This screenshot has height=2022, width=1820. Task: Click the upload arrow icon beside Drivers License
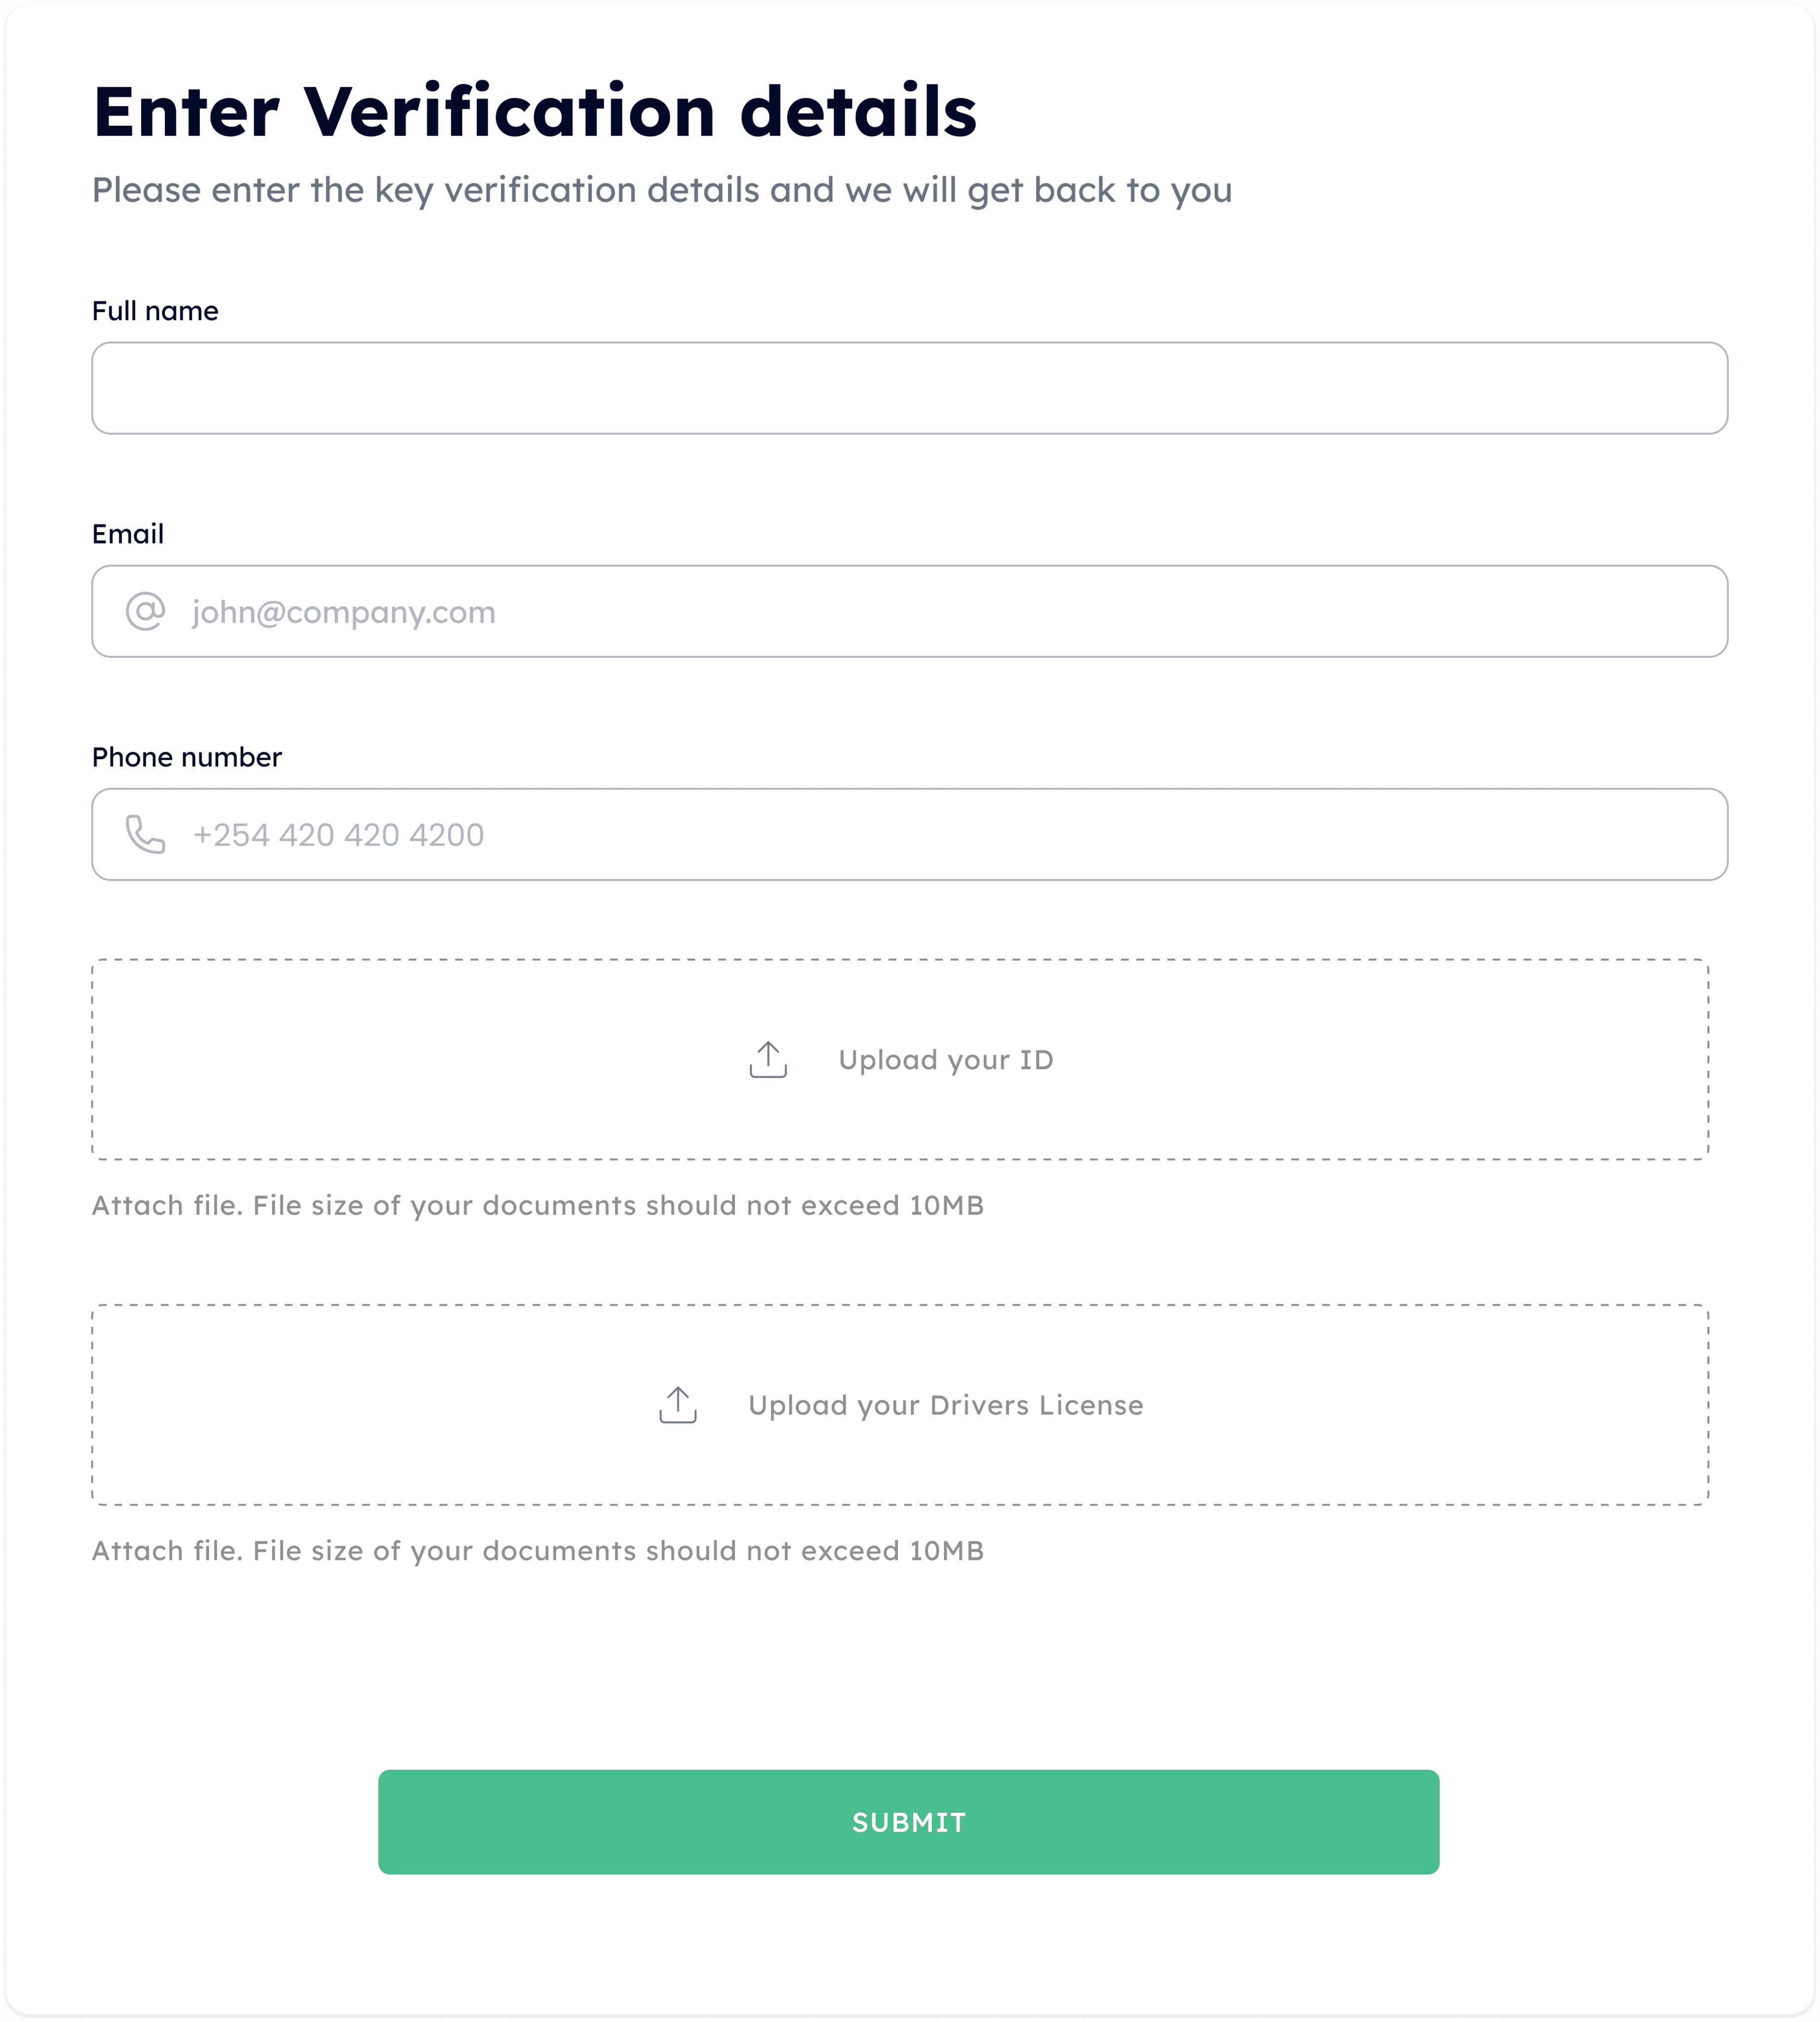pos(678,1404)
